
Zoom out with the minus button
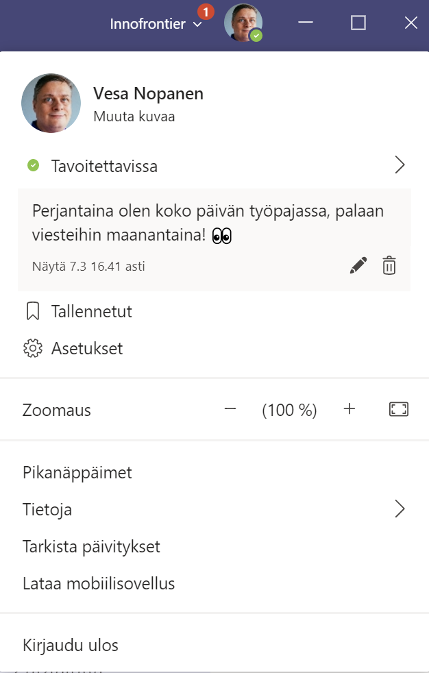[230, 410]
